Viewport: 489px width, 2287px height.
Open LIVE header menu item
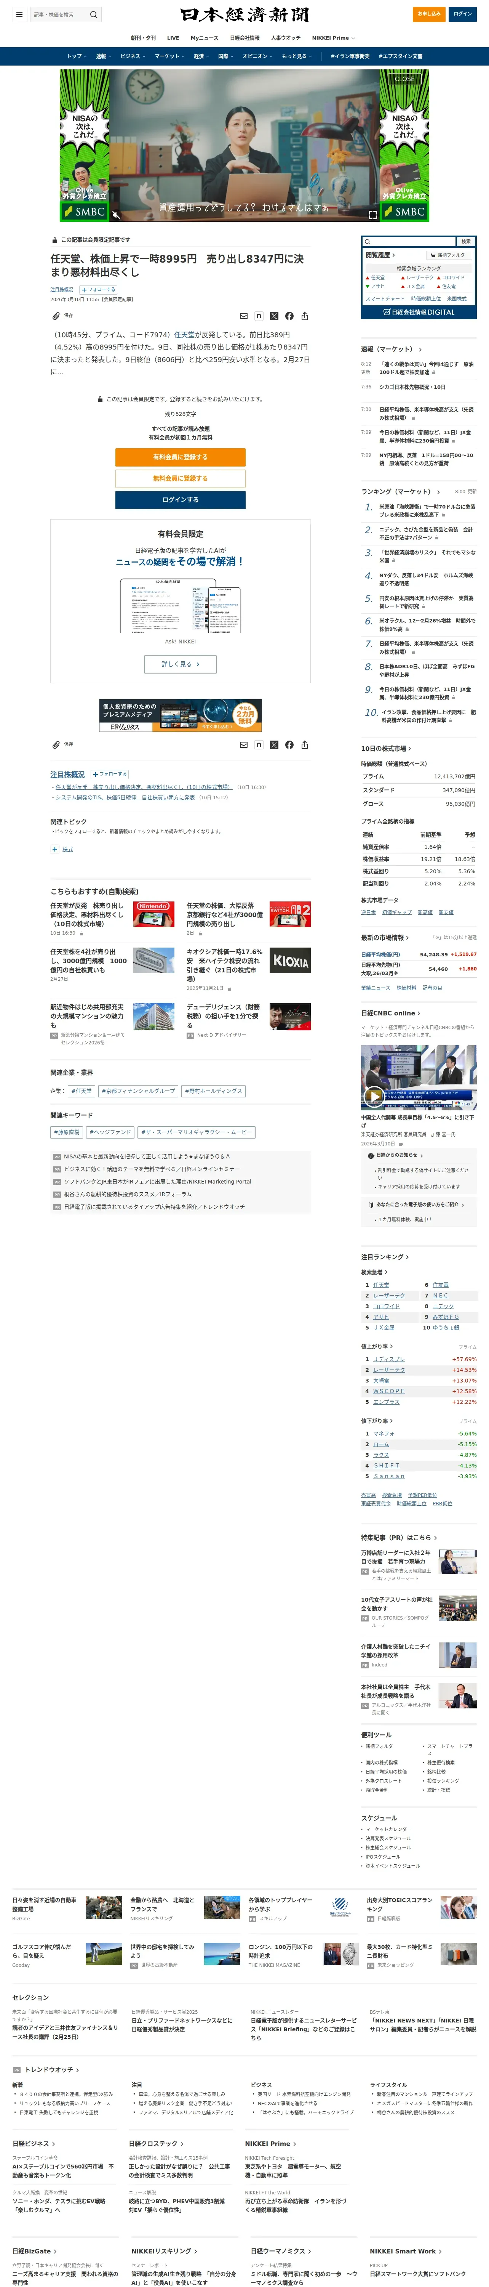point(173,38)
